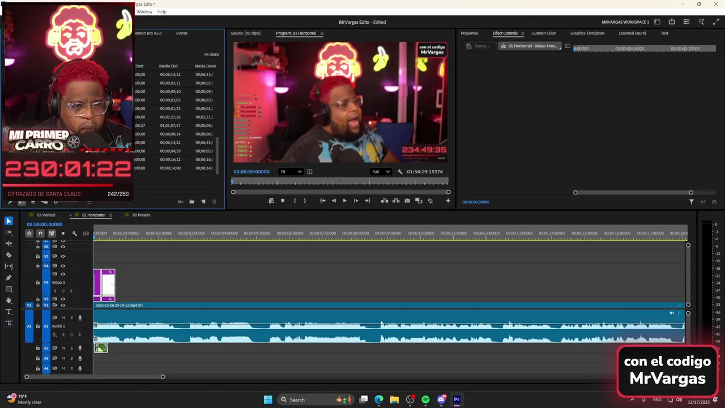Screen dimensions: 725x408
Task: Toggle linked selection in timeline
Action: click(52, 233)
